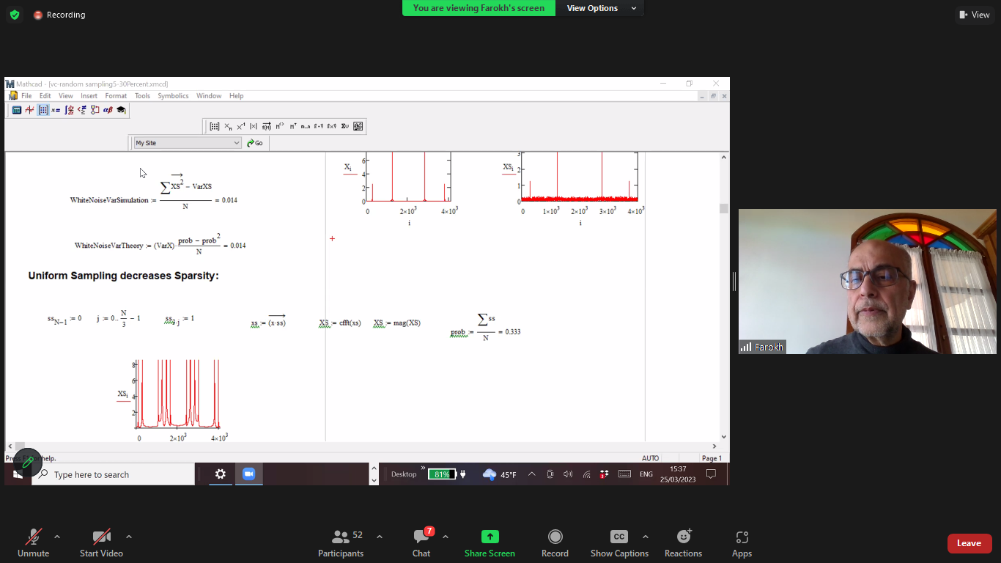Click the vector sum Σv icon

pyautogui.click(x=344, y=126)
